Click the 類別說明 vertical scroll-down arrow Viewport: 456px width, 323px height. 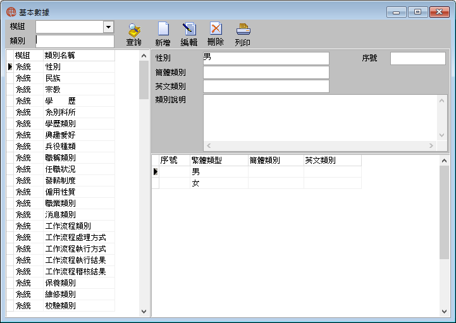(x=441, y=135)
